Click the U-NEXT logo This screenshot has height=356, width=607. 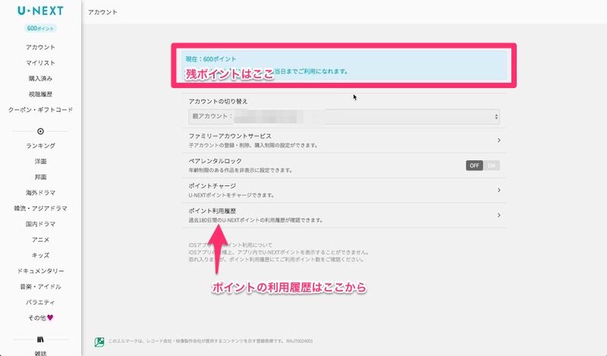pyautogui.click(x=40, y=11)
